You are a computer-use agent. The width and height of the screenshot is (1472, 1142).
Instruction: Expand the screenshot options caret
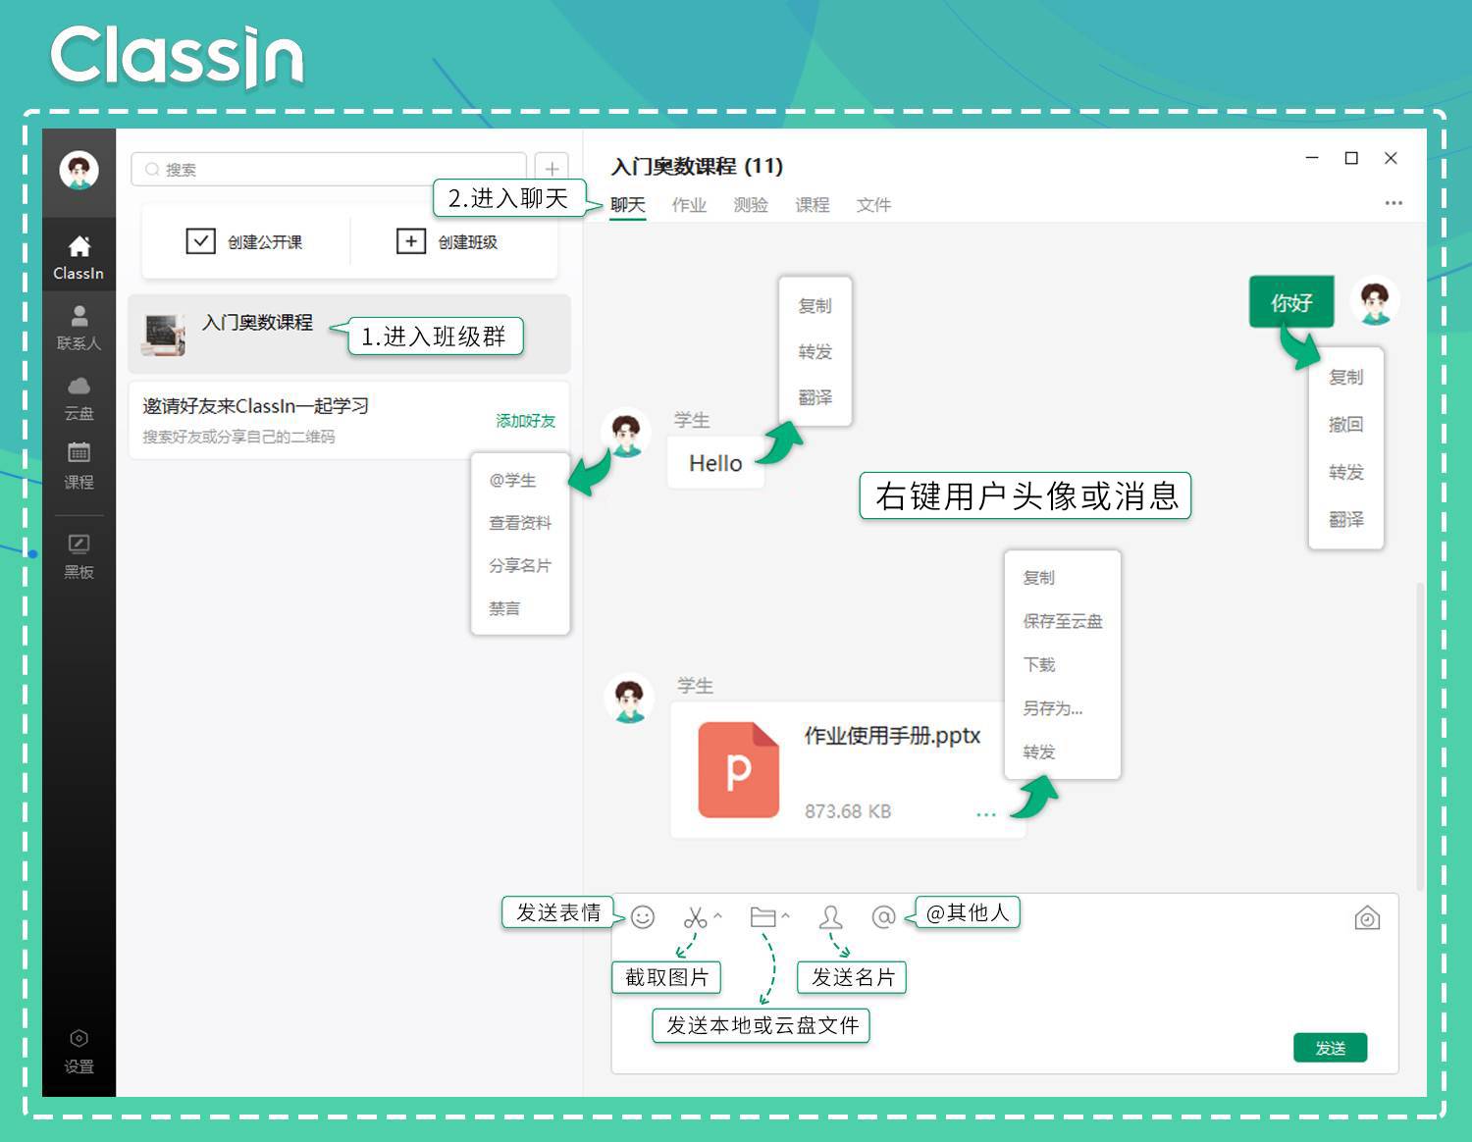click(x=717, y=916)
